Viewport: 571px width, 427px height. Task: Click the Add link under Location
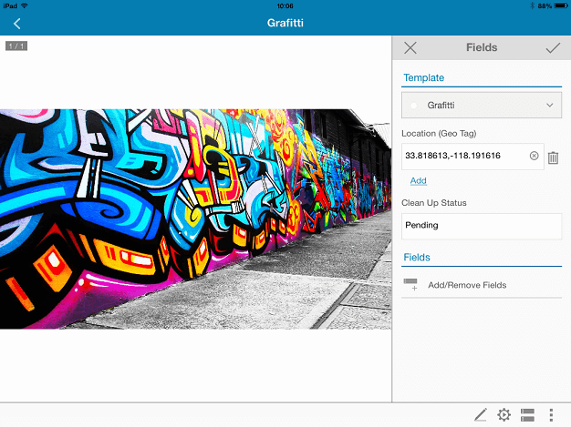(419, 180)
